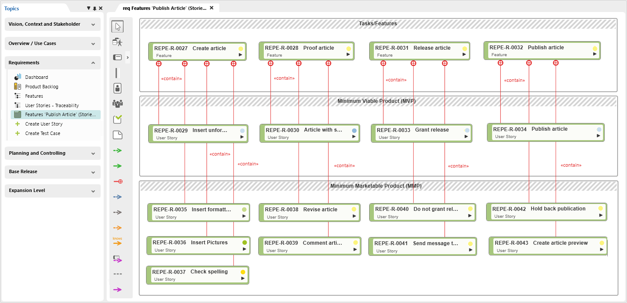Expand the Vision, Context and Stakeholder section
This screenshot has width=627, height=303.
click(x=93, y=24)
